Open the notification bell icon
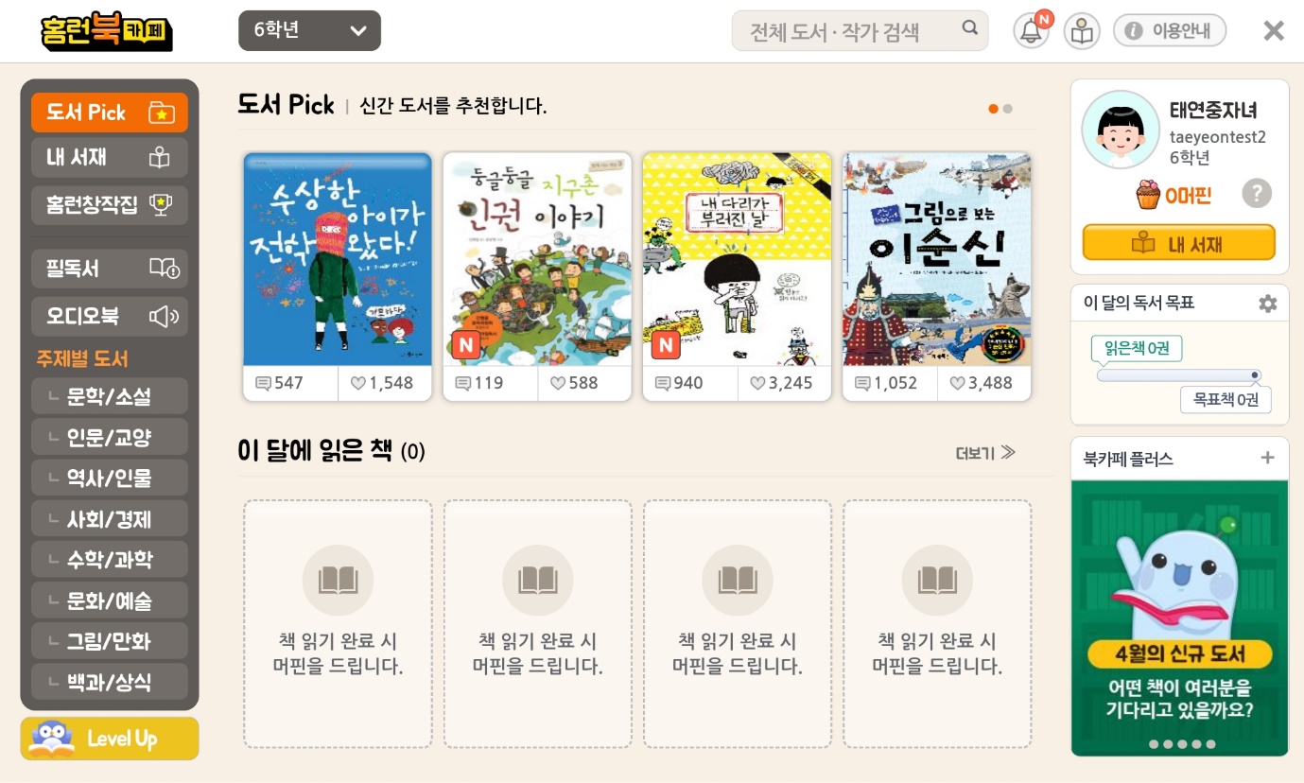Viewport: 1304px width, 783px height. click(x=1032, y=31)
